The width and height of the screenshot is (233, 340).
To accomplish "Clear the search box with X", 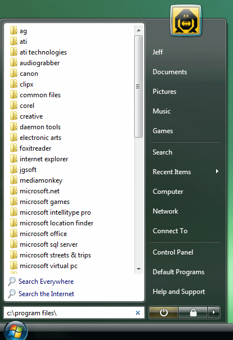I will (x=138, y=312).
